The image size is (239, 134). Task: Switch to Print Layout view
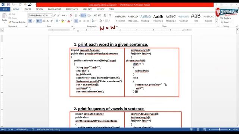pyautogui.click(x=198, y=130)
